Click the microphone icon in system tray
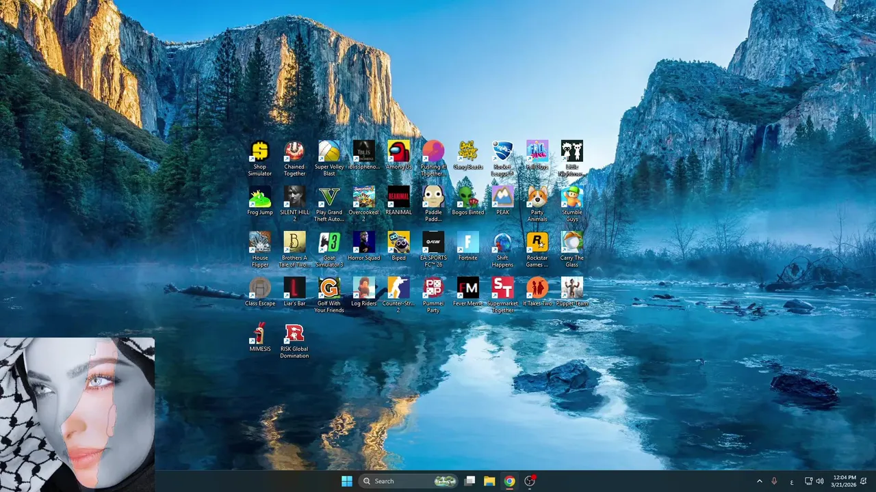Screen dimensions: 876x492 pos(775,481)
